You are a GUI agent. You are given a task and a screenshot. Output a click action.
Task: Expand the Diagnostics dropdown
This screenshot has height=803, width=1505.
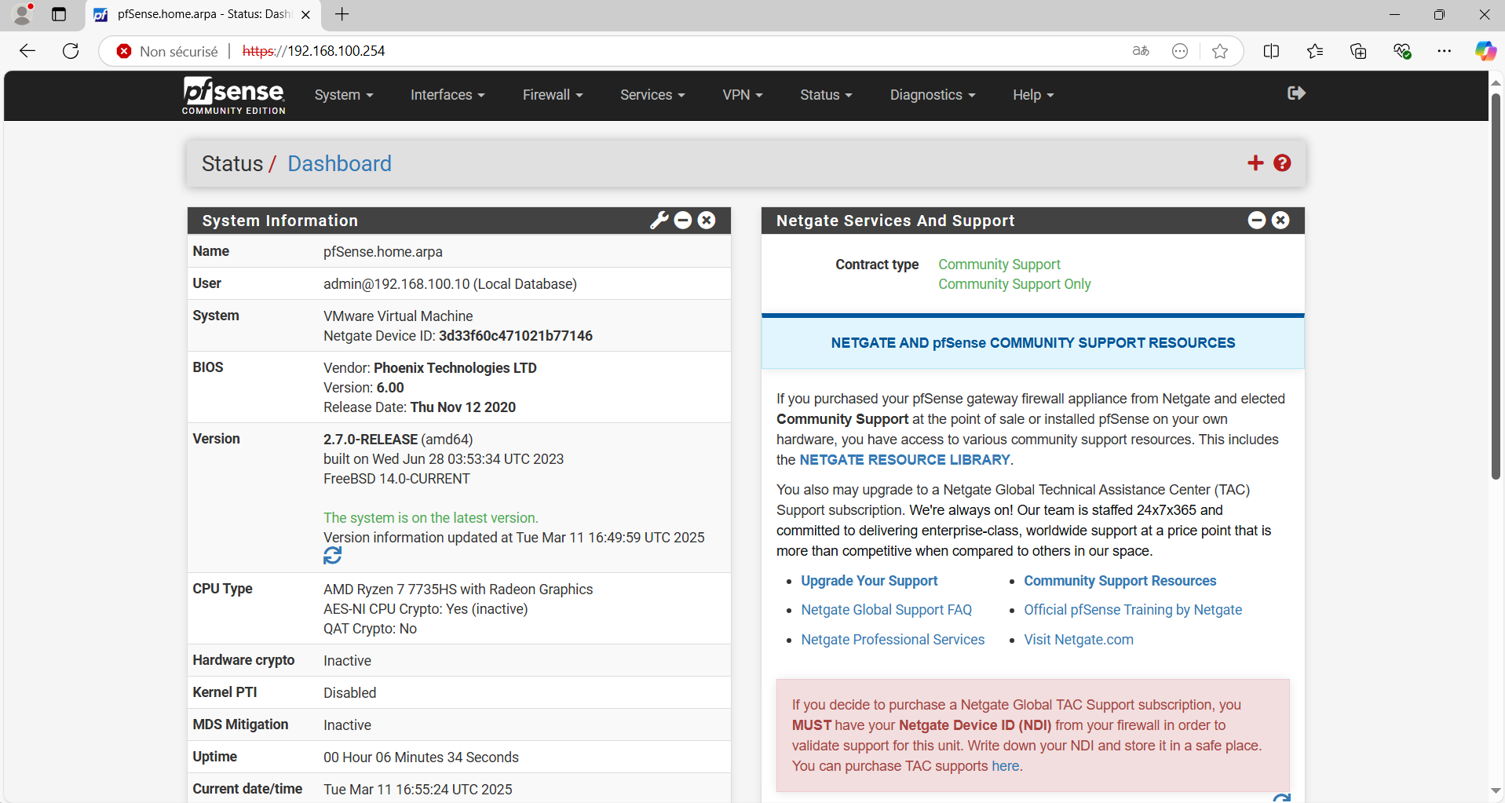point(931,94)
